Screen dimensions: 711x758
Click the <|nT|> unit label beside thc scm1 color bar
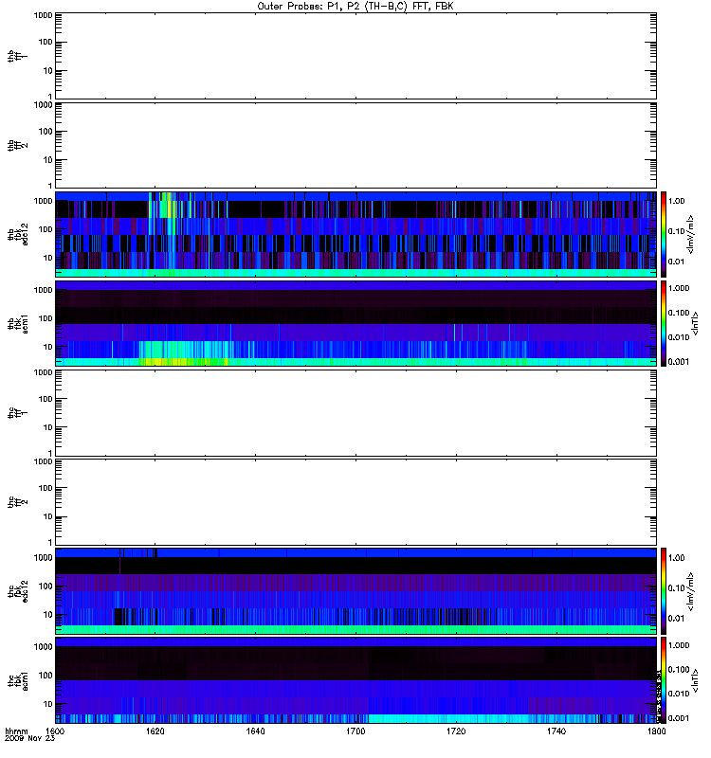coord(695,680)
